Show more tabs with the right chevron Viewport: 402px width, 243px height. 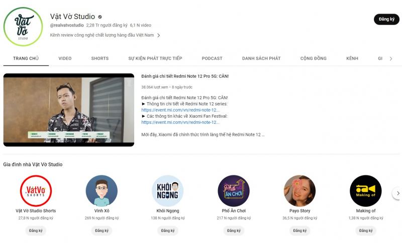(x=391, y=59)
